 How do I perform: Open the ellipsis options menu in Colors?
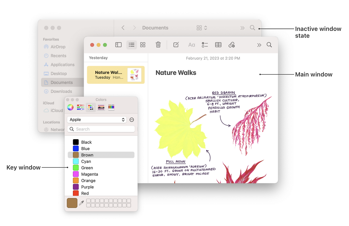[x=132, y=120]
